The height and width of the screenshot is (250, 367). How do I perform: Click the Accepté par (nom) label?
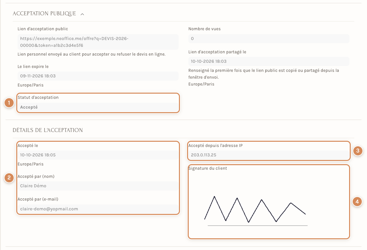(x=36, y=176)
